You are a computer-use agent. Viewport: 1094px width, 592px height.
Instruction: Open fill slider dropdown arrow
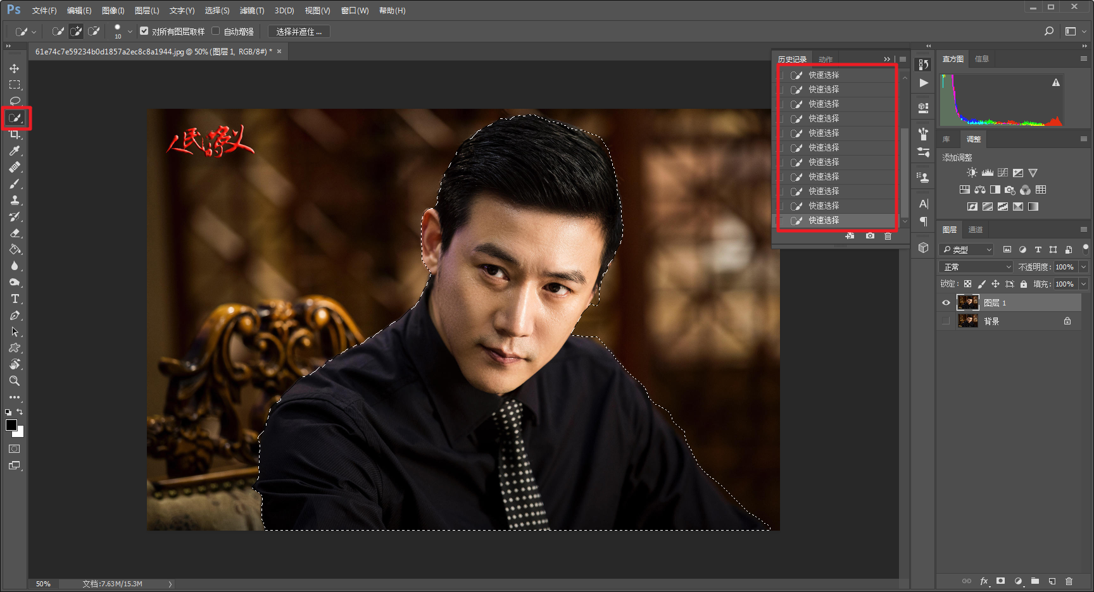(x=1083, y=284)
